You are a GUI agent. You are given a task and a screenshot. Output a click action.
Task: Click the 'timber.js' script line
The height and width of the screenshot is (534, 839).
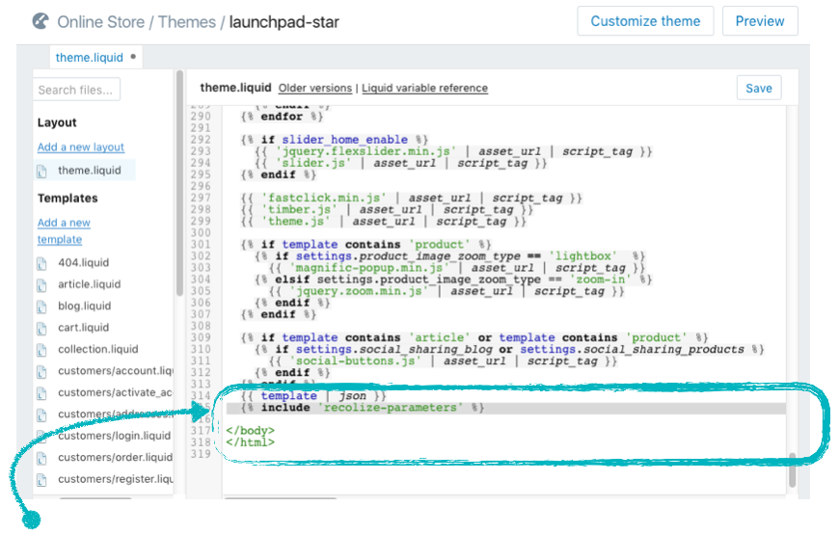click(387, 210)
